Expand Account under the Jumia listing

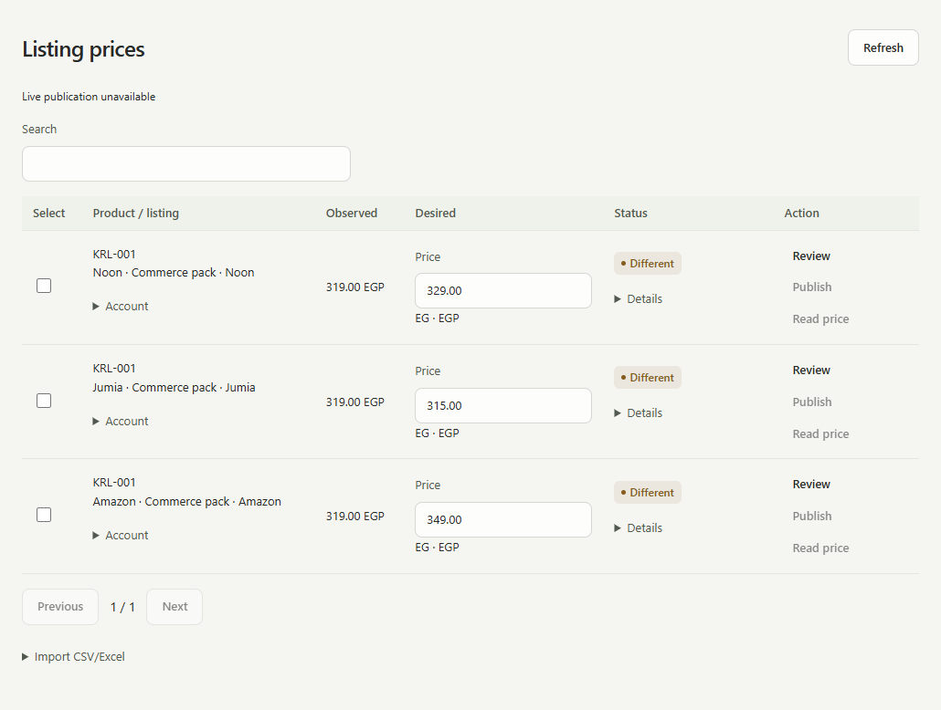(x=120, y=421)
